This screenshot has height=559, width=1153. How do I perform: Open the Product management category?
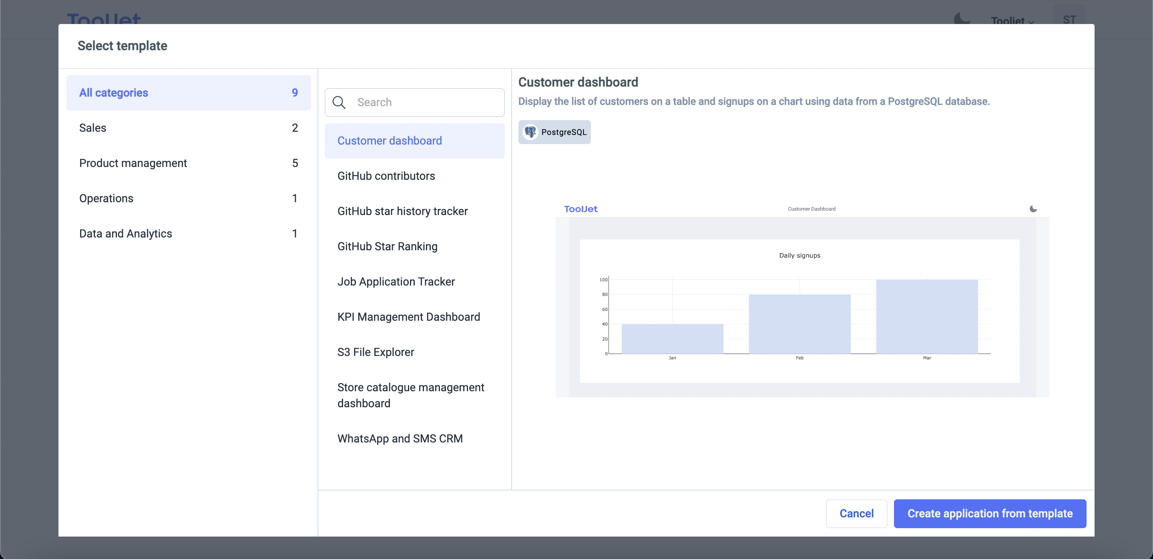click(189, 163)
